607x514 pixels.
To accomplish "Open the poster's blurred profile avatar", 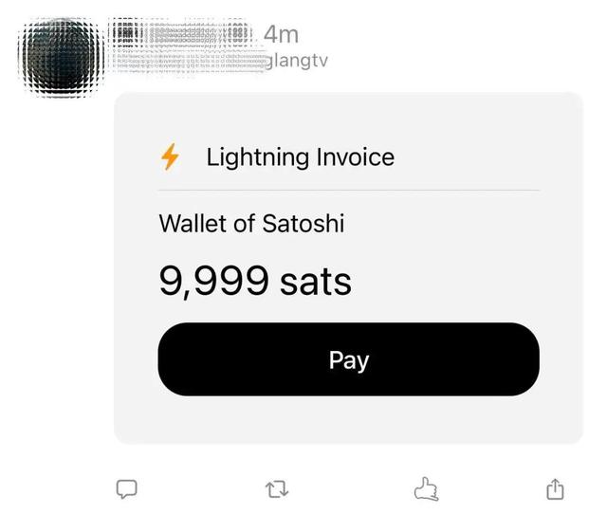I will tap(57, 47).
